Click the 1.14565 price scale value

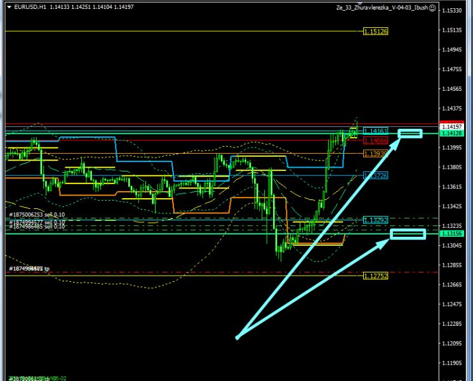[452, 89]
